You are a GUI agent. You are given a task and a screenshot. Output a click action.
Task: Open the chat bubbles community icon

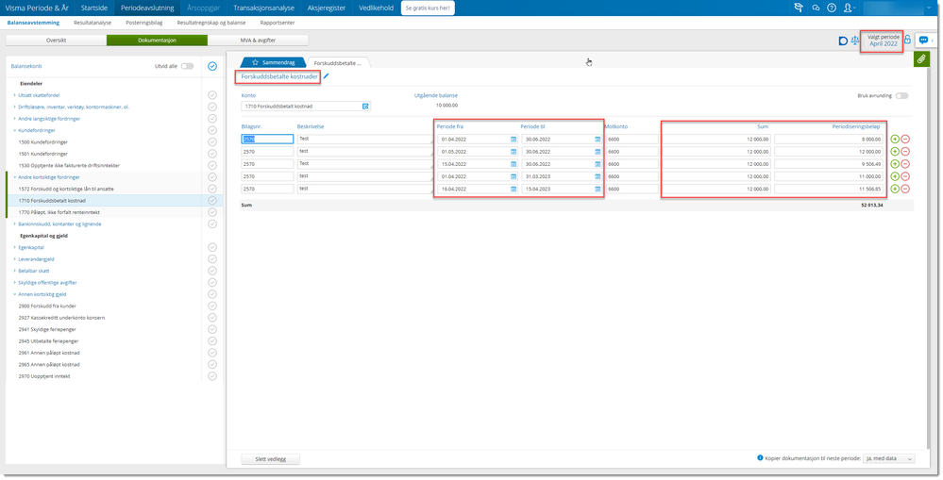click(816, 8)
